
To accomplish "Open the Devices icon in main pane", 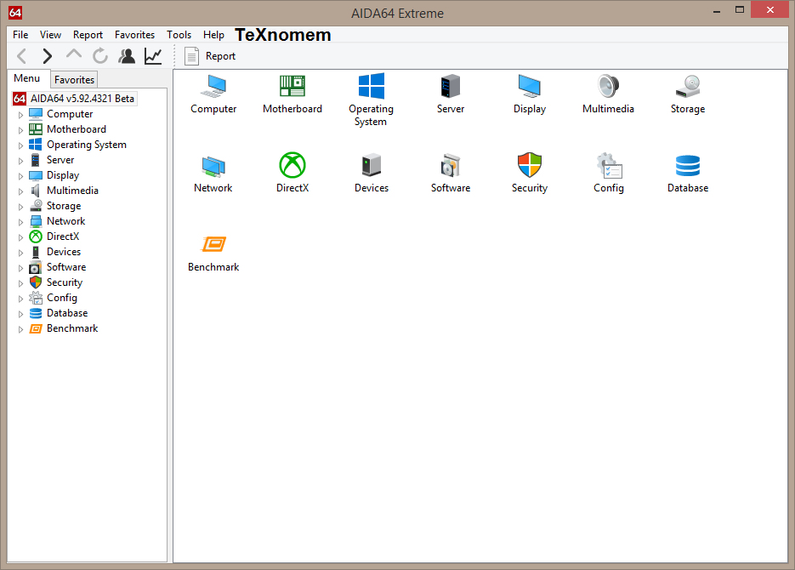I will click(372, 165).
